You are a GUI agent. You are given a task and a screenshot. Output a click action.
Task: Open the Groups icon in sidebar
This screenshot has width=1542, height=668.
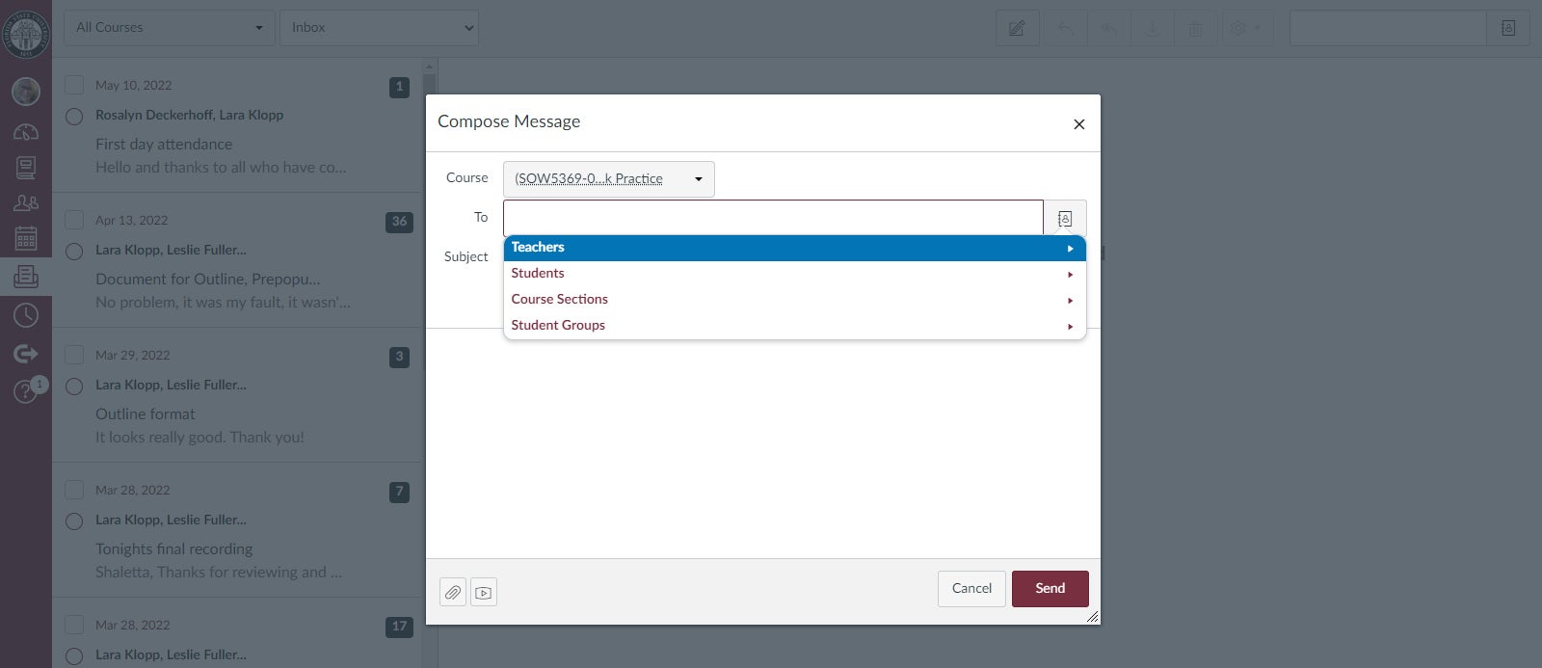tap(26, 202)
